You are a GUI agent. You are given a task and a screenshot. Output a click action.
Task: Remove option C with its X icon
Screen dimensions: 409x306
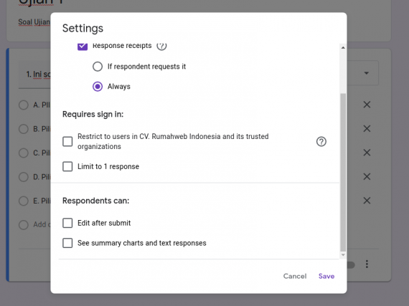tap(367, 153)
